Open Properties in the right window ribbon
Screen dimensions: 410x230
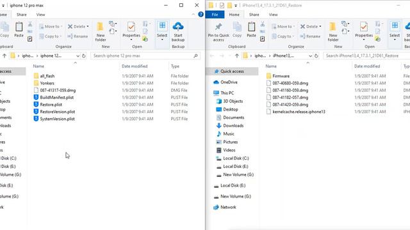[364, 31]
